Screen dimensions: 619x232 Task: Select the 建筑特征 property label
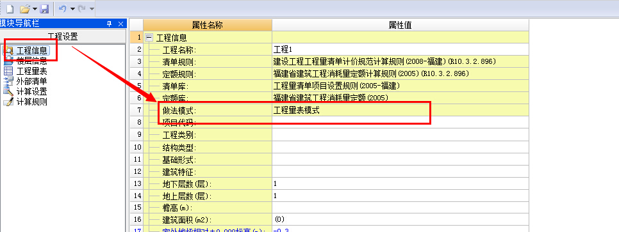coord(179,172)
